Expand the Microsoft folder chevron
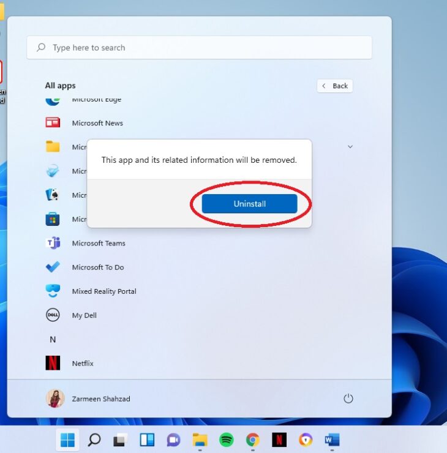Screen dimensions: 447x453 coord(350,147)
